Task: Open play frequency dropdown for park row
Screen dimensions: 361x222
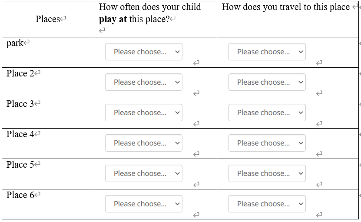Action: coord(143,52)
